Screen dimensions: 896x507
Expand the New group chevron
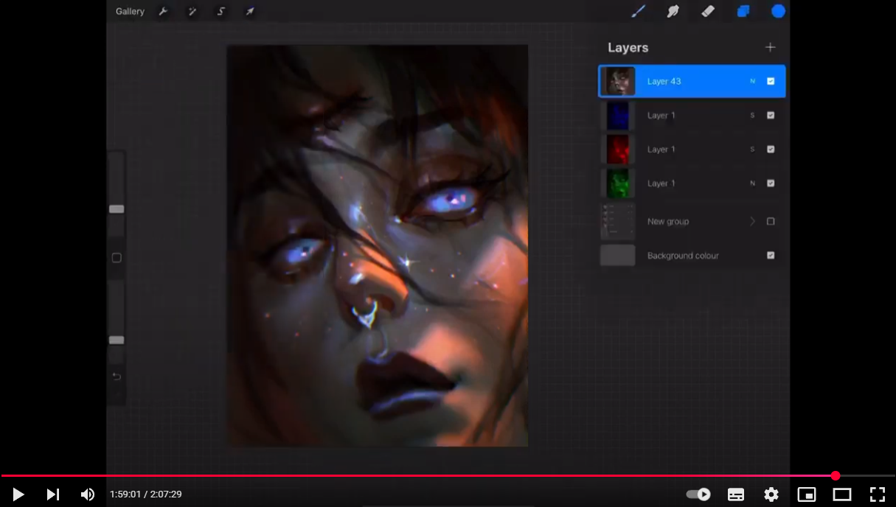pos(752,221)
